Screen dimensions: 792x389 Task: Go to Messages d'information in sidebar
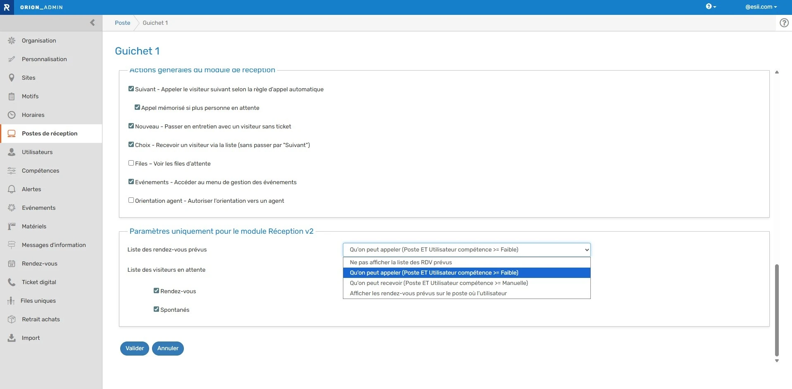click(x=54, y=245)
